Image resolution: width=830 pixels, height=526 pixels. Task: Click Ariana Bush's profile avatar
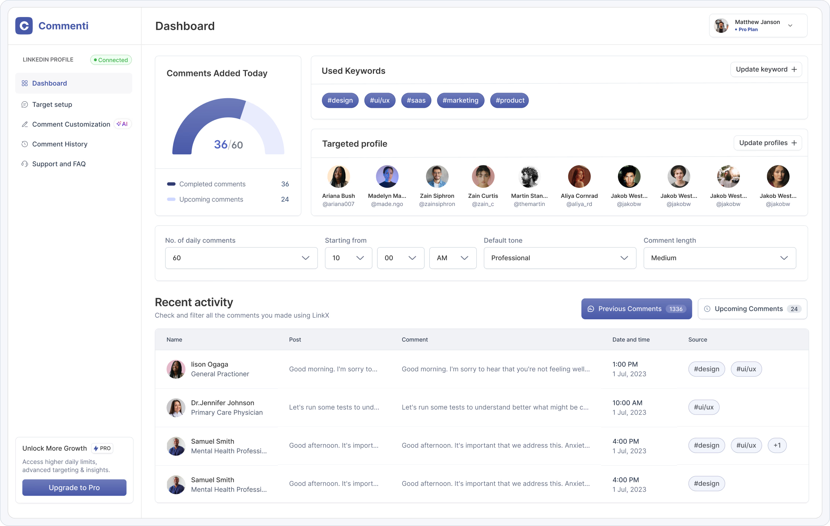click(x=338, y=176)
